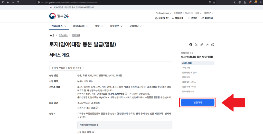
Task: Expand For Foreigners dropdown
Action: tap(163, 13)
